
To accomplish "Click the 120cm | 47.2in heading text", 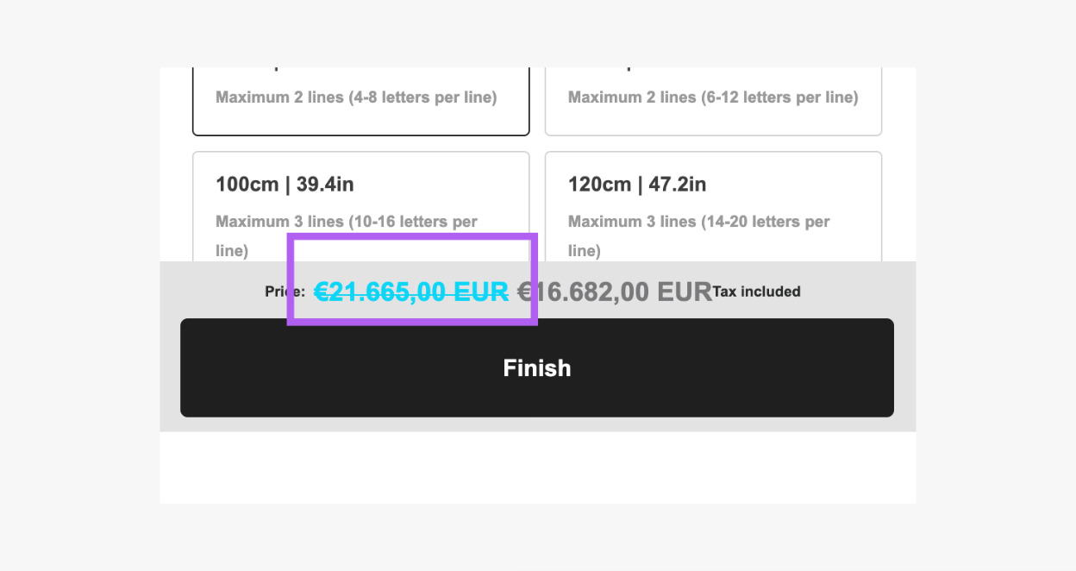I will 637,185.
